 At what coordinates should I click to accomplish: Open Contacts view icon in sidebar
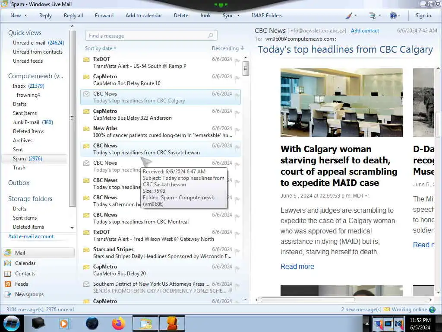tap(8, 274)
